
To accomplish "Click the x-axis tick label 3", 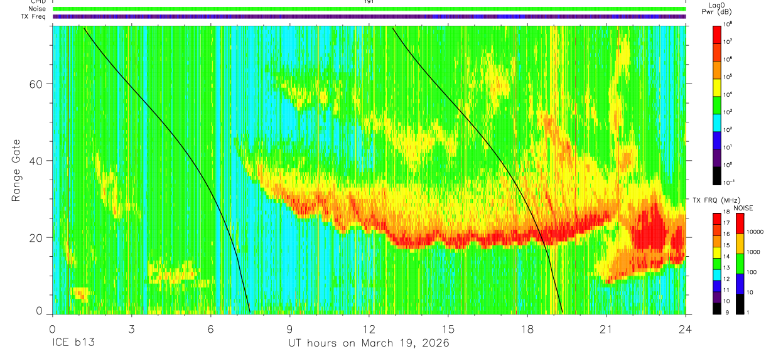I will pos(131,329).
